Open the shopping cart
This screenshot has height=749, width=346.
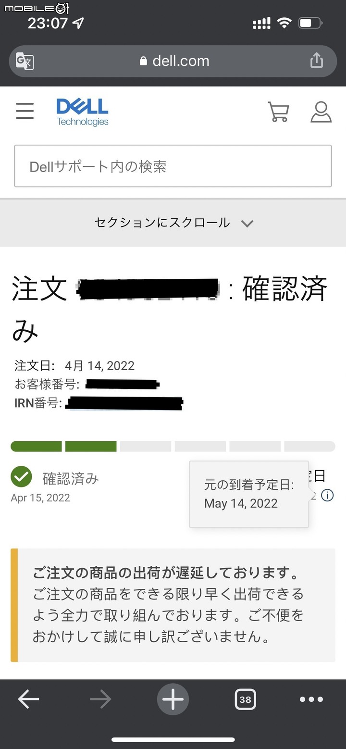[x=278, y=112]
